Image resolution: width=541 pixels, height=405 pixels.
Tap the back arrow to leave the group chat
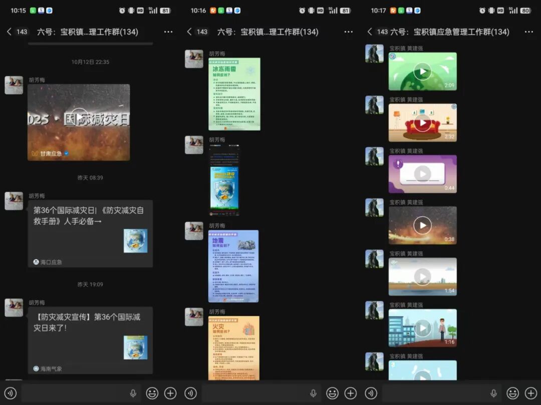(x=9, y=32)
